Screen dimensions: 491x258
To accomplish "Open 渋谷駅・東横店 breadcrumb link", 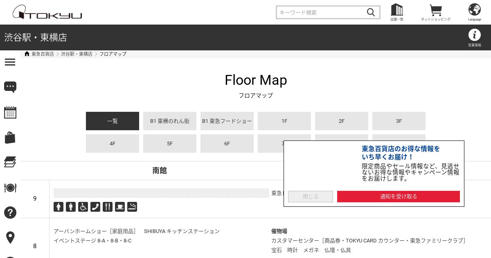I will 77,54.
